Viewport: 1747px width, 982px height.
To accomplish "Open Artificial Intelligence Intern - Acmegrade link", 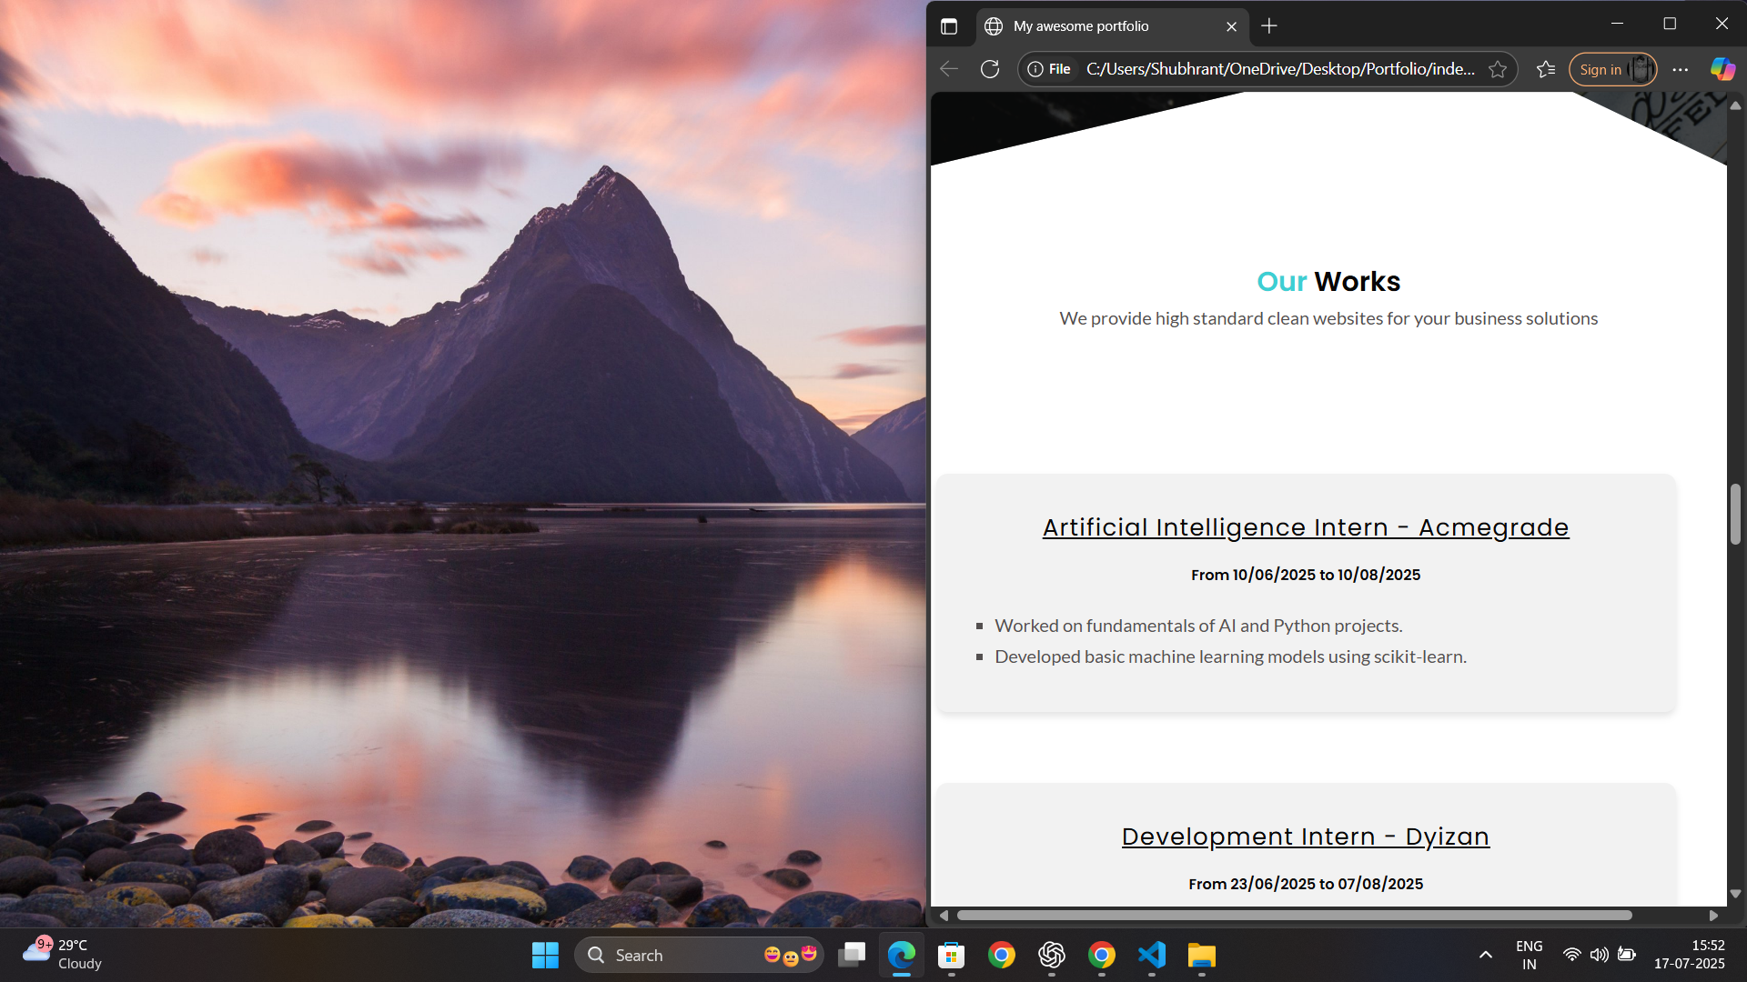I will tap(1306, 527).
